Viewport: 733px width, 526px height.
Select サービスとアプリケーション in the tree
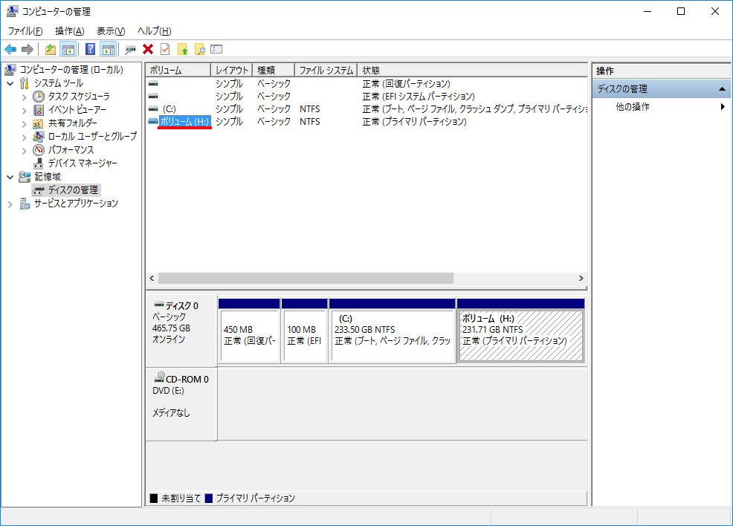76,204
